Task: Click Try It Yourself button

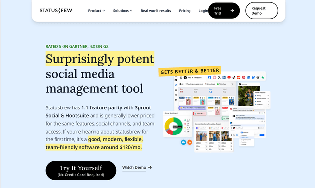Action: click(x=81, y=170)
